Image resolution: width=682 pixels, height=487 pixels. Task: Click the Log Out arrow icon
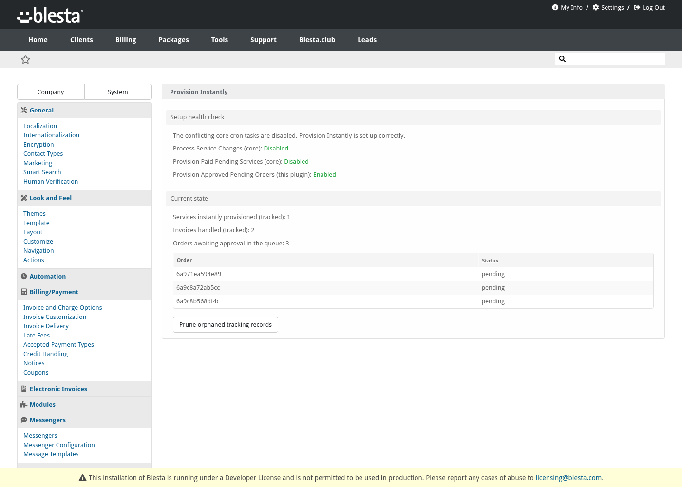click(637, 7)
